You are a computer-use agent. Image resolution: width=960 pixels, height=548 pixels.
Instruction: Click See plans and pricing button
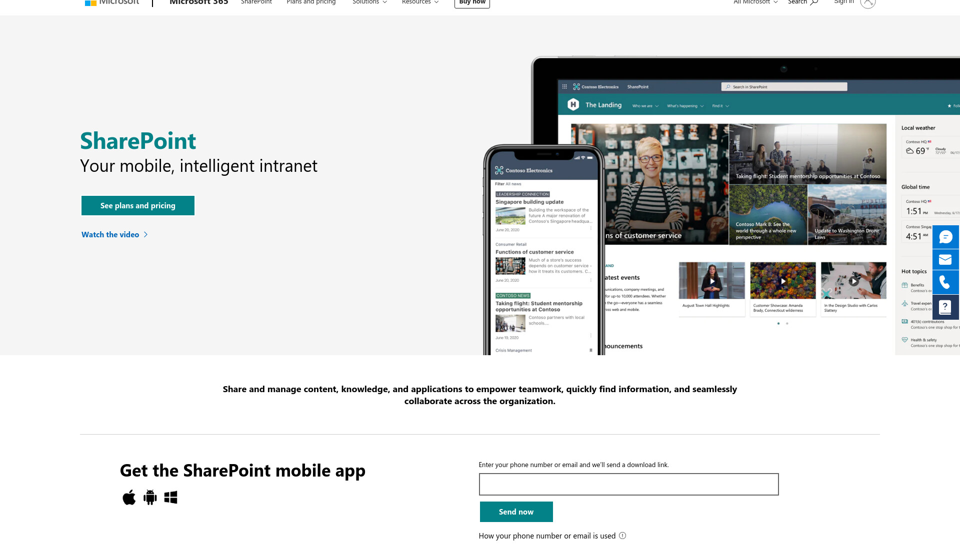[x=138, y=205]
